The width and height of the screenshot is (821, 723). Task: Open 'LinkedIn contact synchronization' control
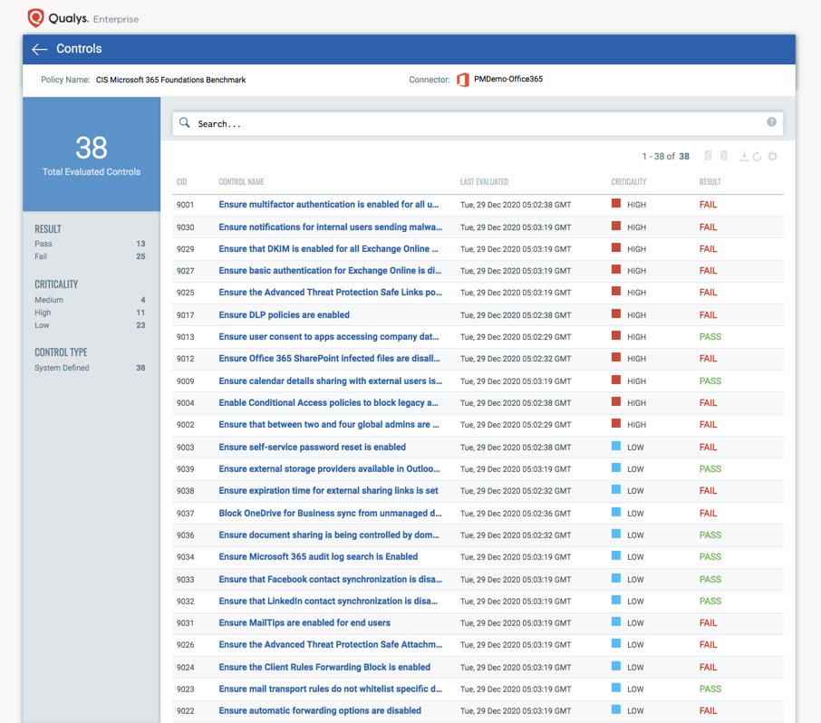[328, 602]
